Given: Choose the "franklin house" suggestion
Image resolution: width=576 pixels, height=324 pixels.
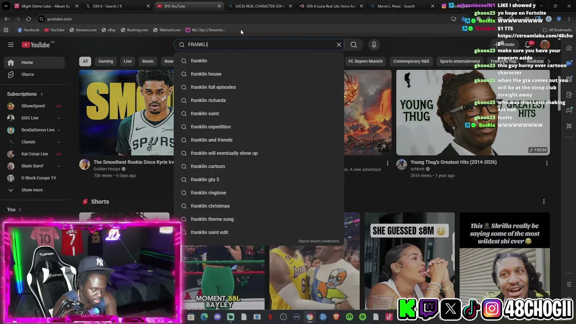Looking at the screenshot, I should click(x=259, y=74).
